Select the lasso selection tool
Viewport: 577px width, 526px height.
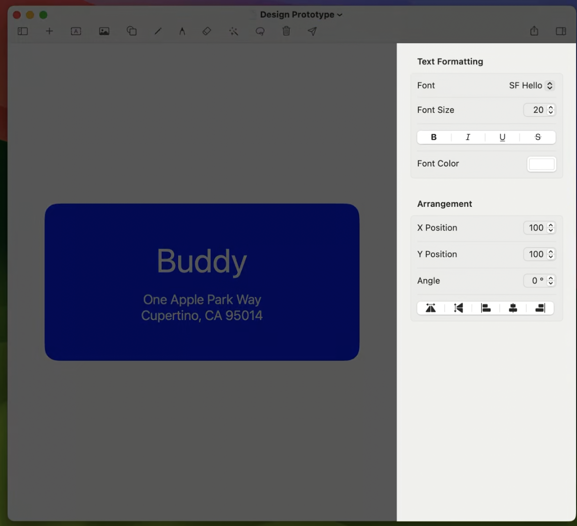260,31
